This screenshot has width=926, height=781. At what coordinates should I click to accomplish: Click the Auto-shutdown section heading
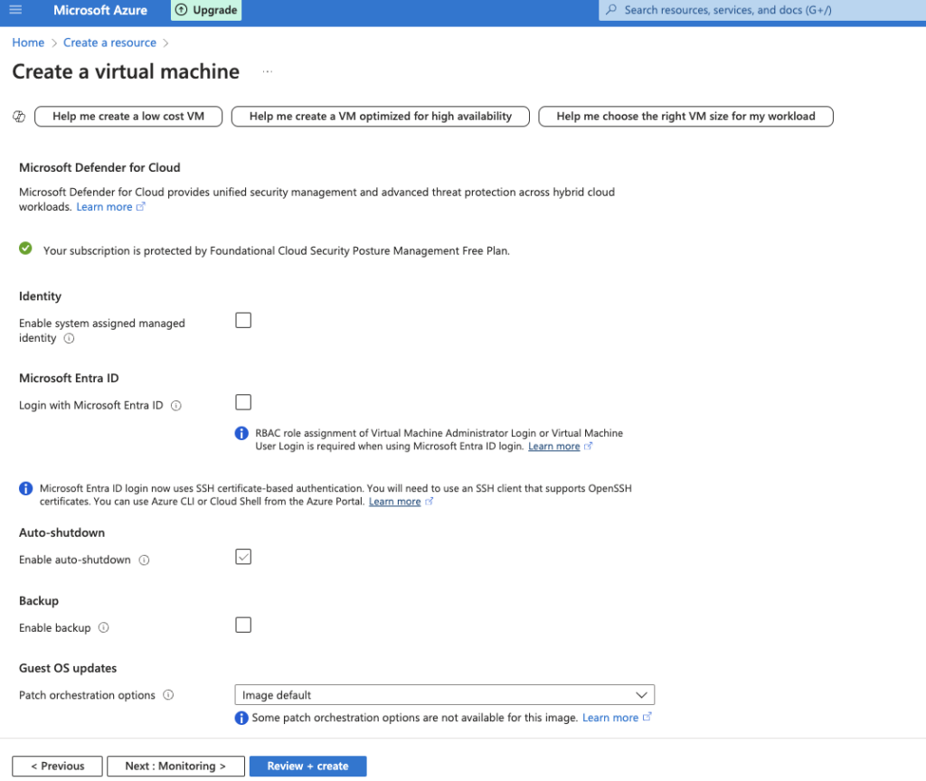(x=62, y=533)
